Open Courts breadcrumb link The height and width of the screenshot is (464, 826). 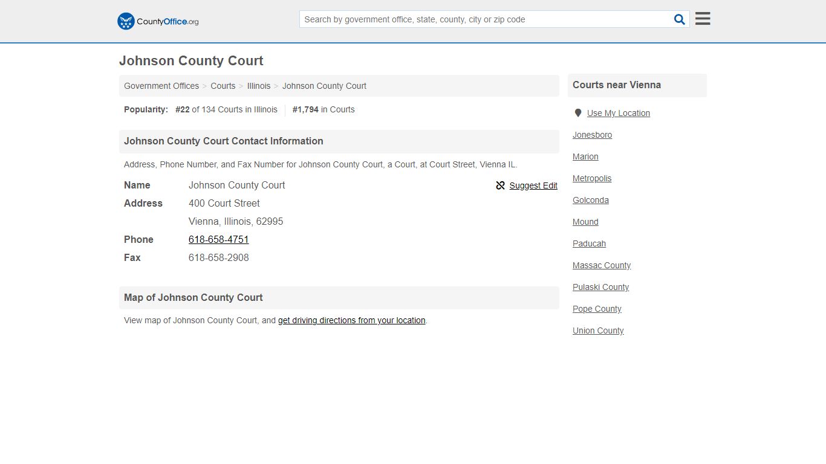(x=223, y=86)
